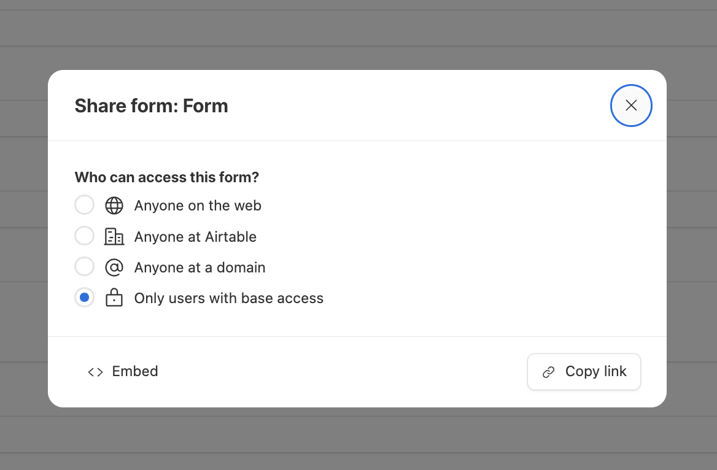This screenshot has width=717, height=470.
Task: Click the padlock icon for base access
Action: [114, 298]
